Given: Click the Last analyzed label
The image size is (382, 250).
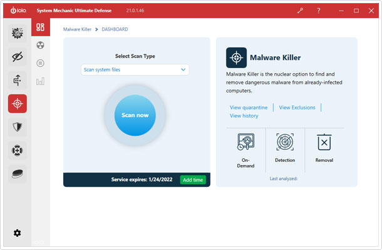Looking at the screenshot, I should point(283,179).
